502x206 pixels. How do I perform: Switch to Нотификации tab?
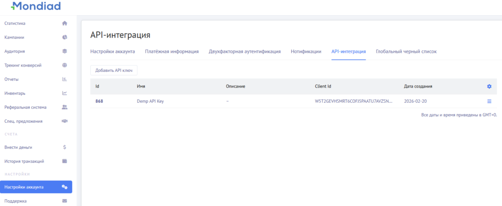pos(306,51)
